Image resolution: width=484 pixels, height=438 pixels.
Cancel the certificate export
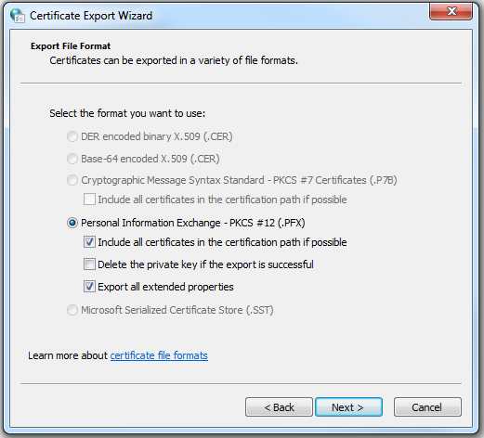click(x=427, y=407)
